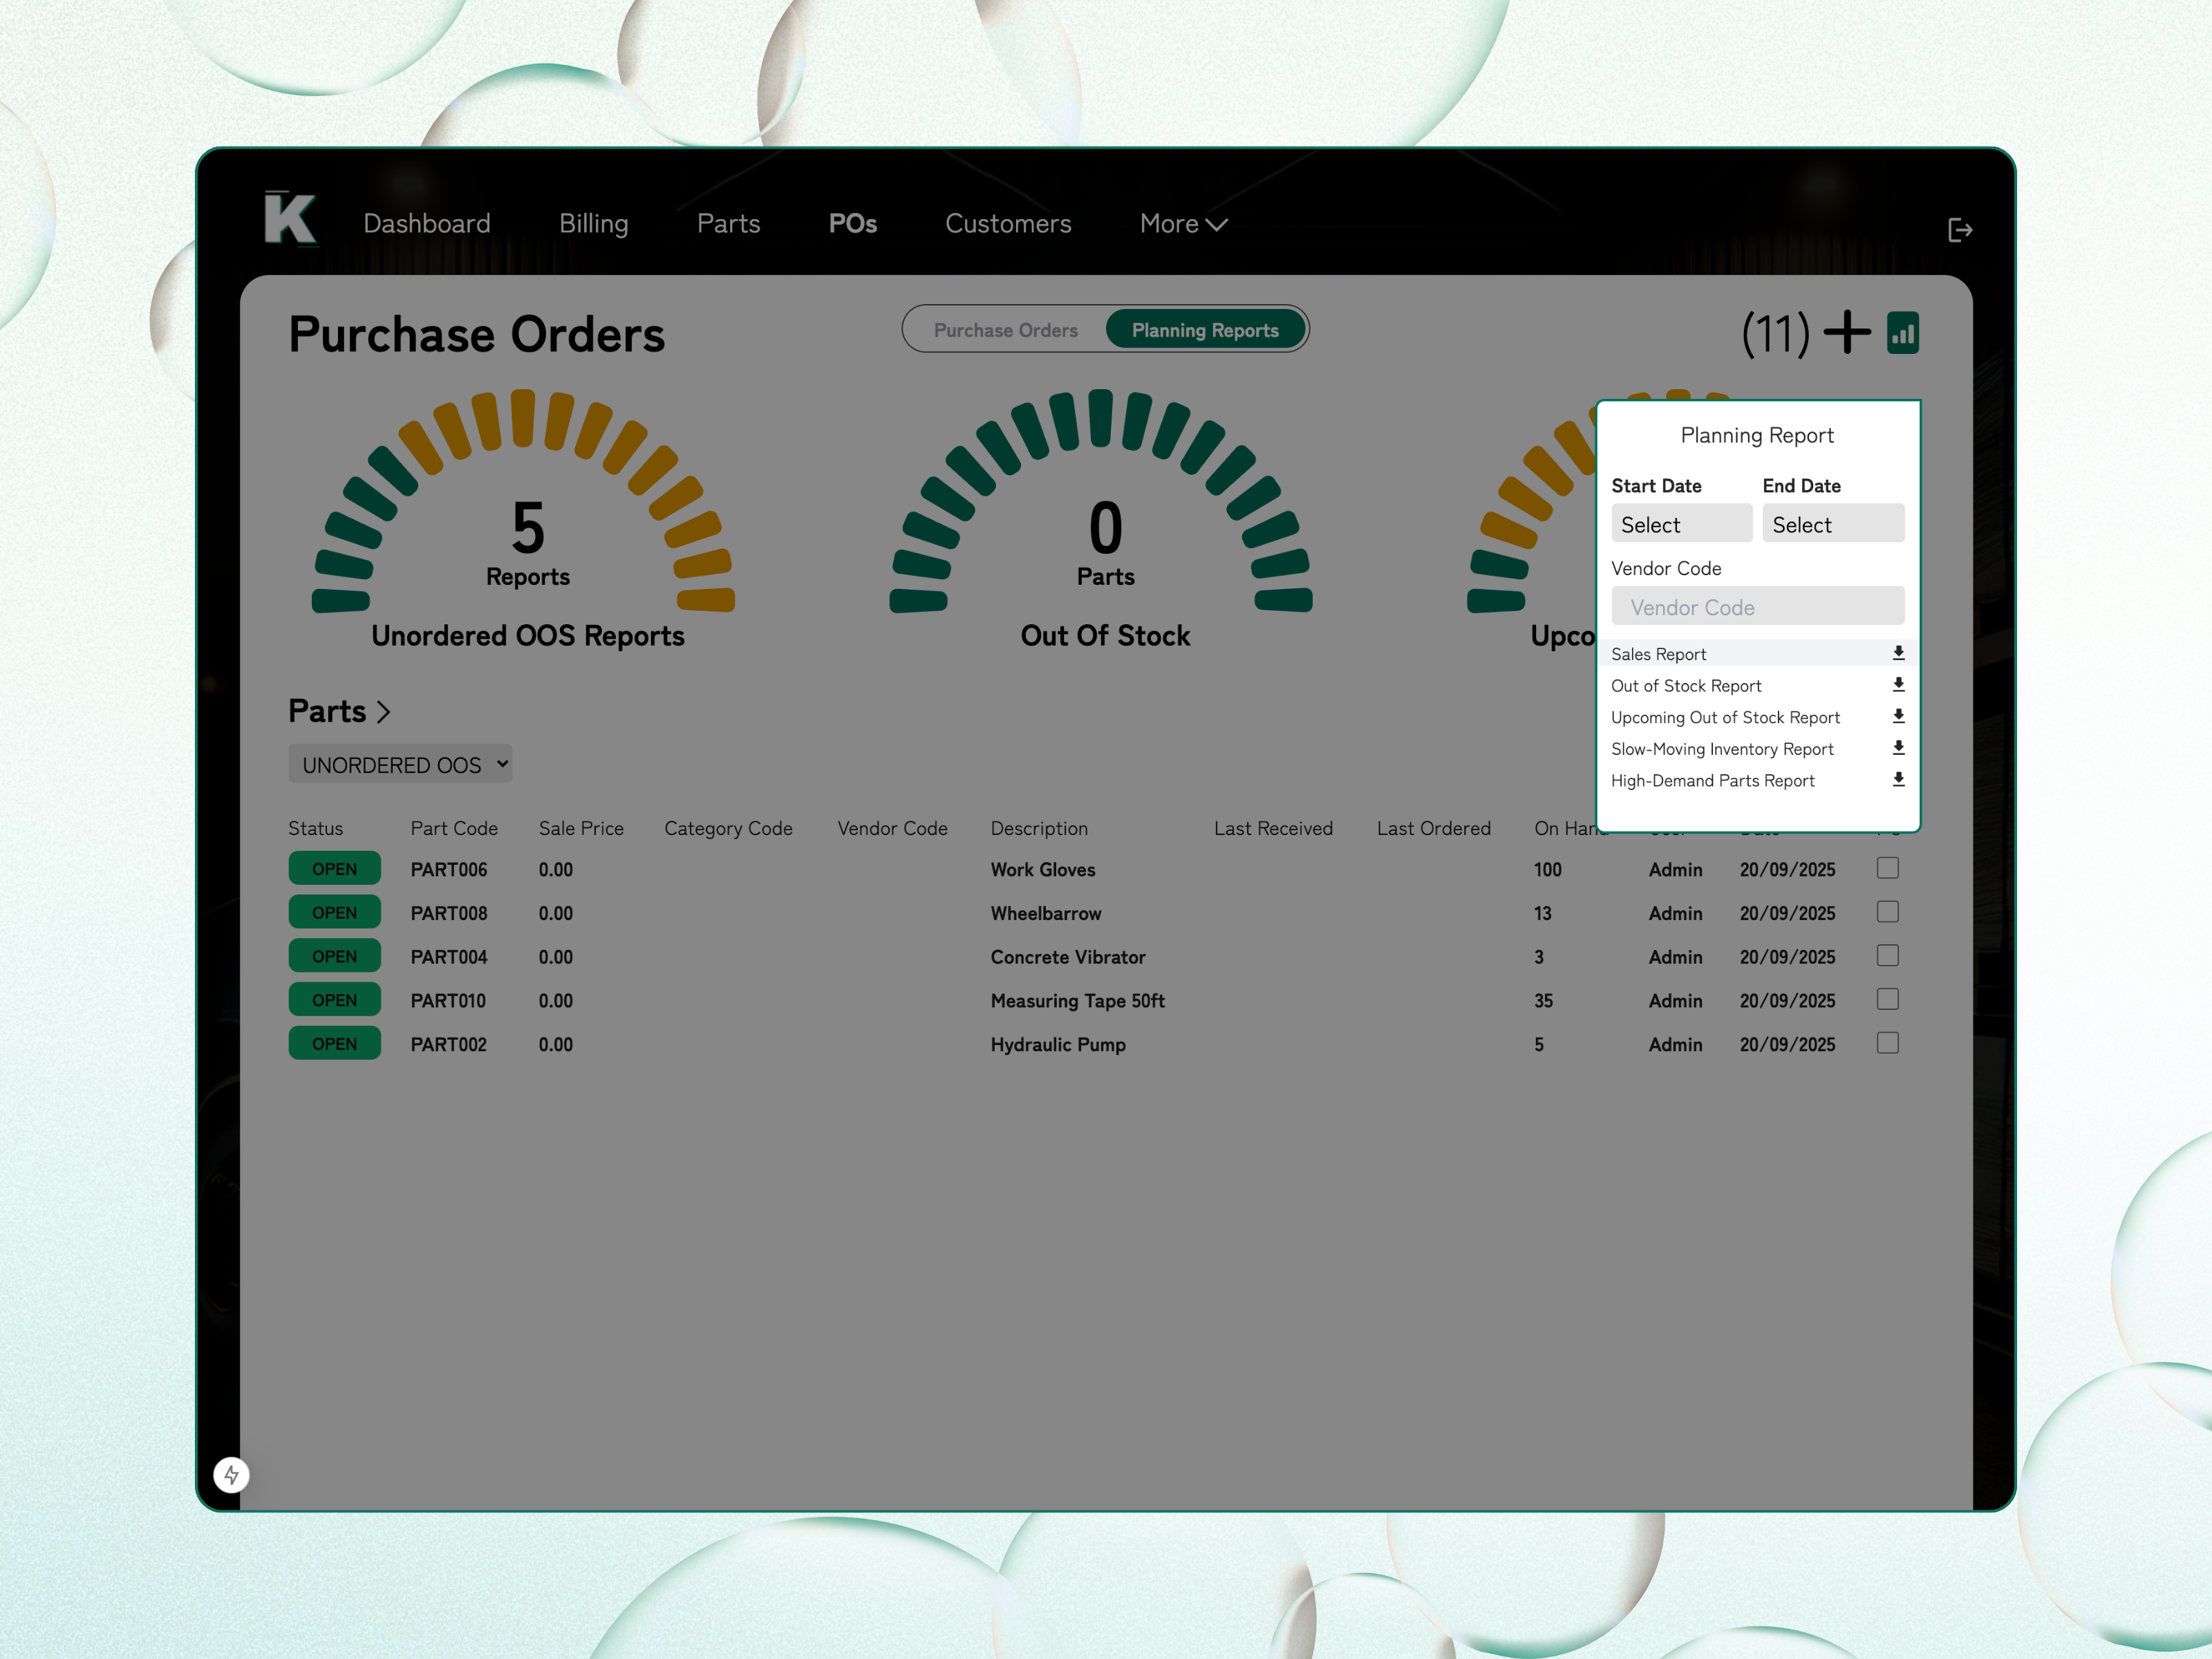Open the UNORDERED OOS dropdown
The height and width of the screenshot is (1659, 2212).
[400, 764]
